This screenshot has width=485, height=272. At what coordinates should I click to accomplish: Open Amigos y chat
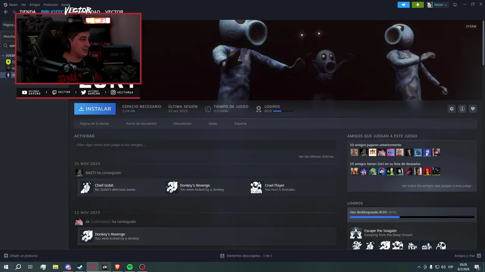[465, 256]
